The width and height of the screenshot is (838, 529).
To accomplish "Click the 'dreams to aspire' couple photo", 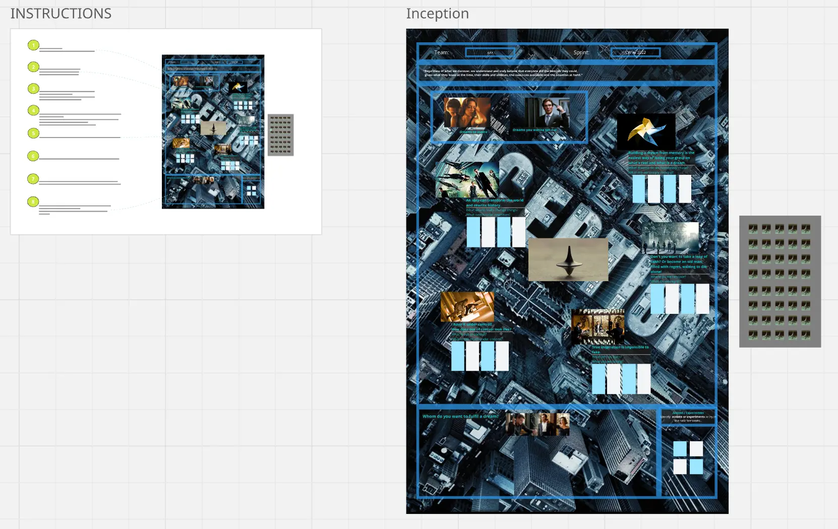I will 467,113.
